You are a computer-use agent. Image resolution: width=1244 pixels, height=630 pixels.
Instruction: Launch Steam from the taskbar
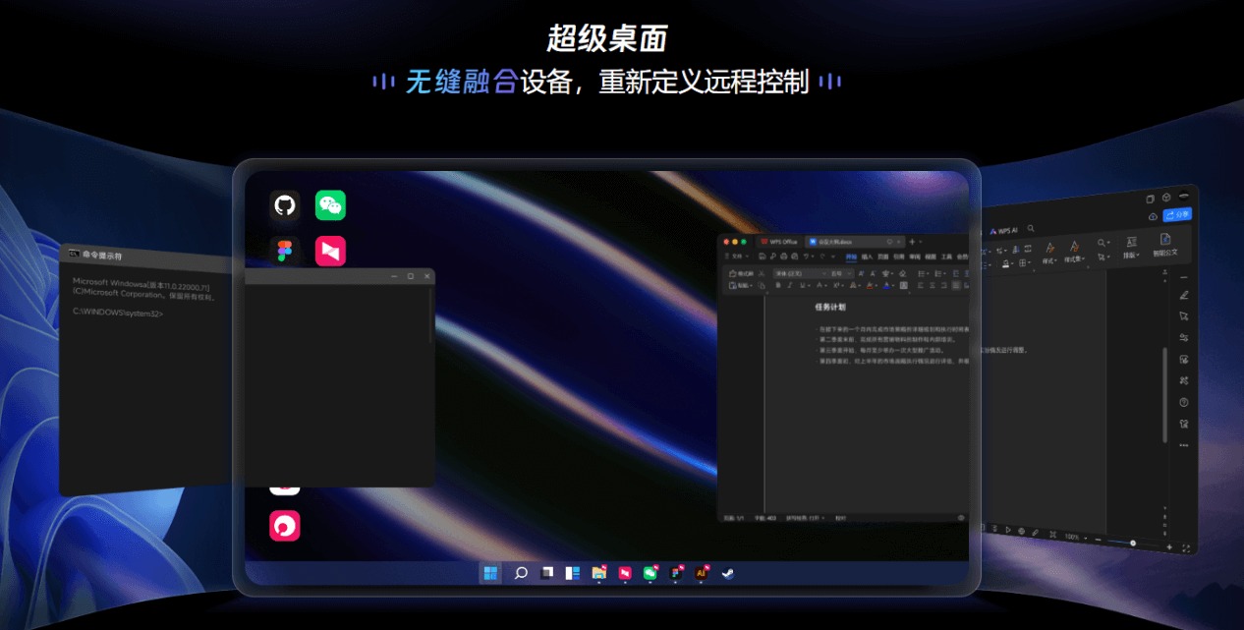tap(727, 573)
